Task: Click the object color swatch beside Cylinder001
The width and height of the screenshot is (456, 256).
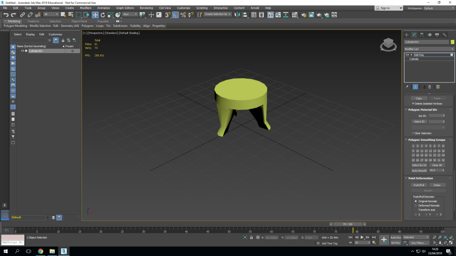Action: pyautogui.click(x=453, y=42)
